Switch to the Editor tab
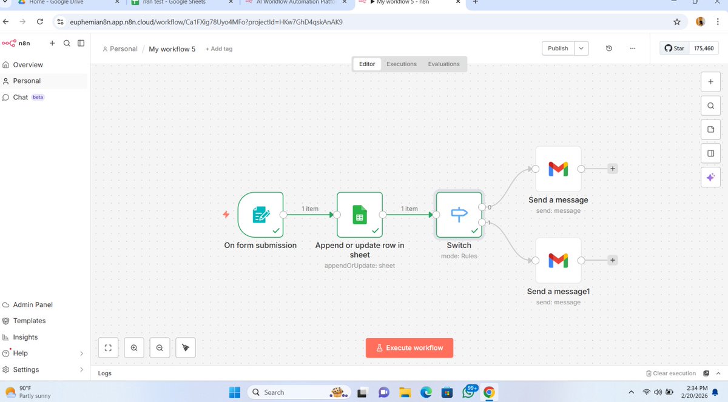Image resolution: width=728 pixels, height=402 pixels. 367,64
